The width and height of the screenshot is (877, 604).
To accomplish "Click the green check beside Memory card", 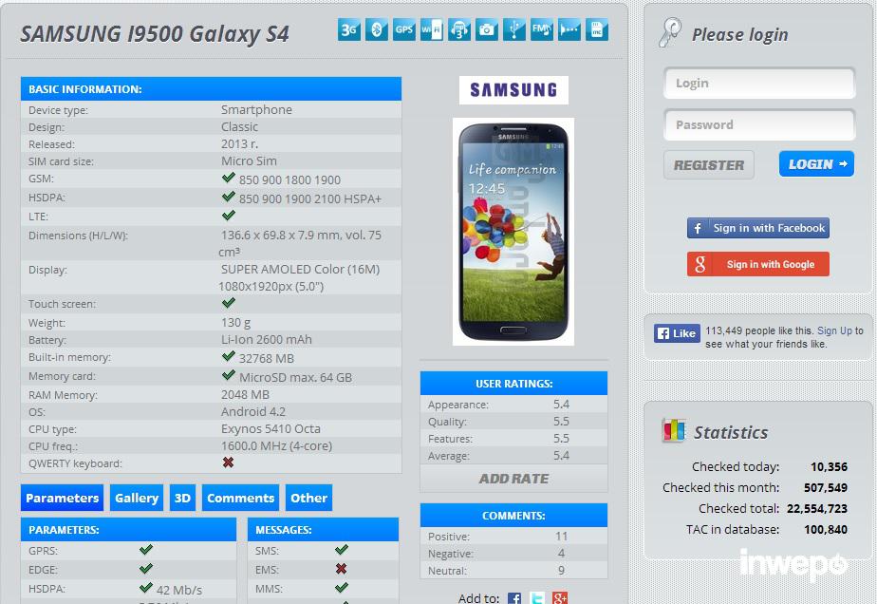I will point(228,376).
